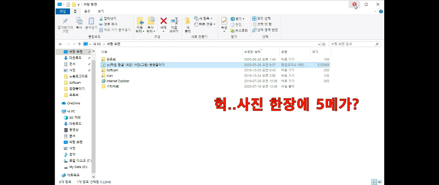Image resolution: width=439 pixels, height=185 pixels.
Task: Click 선택 영역 반전 (Invert selection)
Action: click(x=265, y=30)
